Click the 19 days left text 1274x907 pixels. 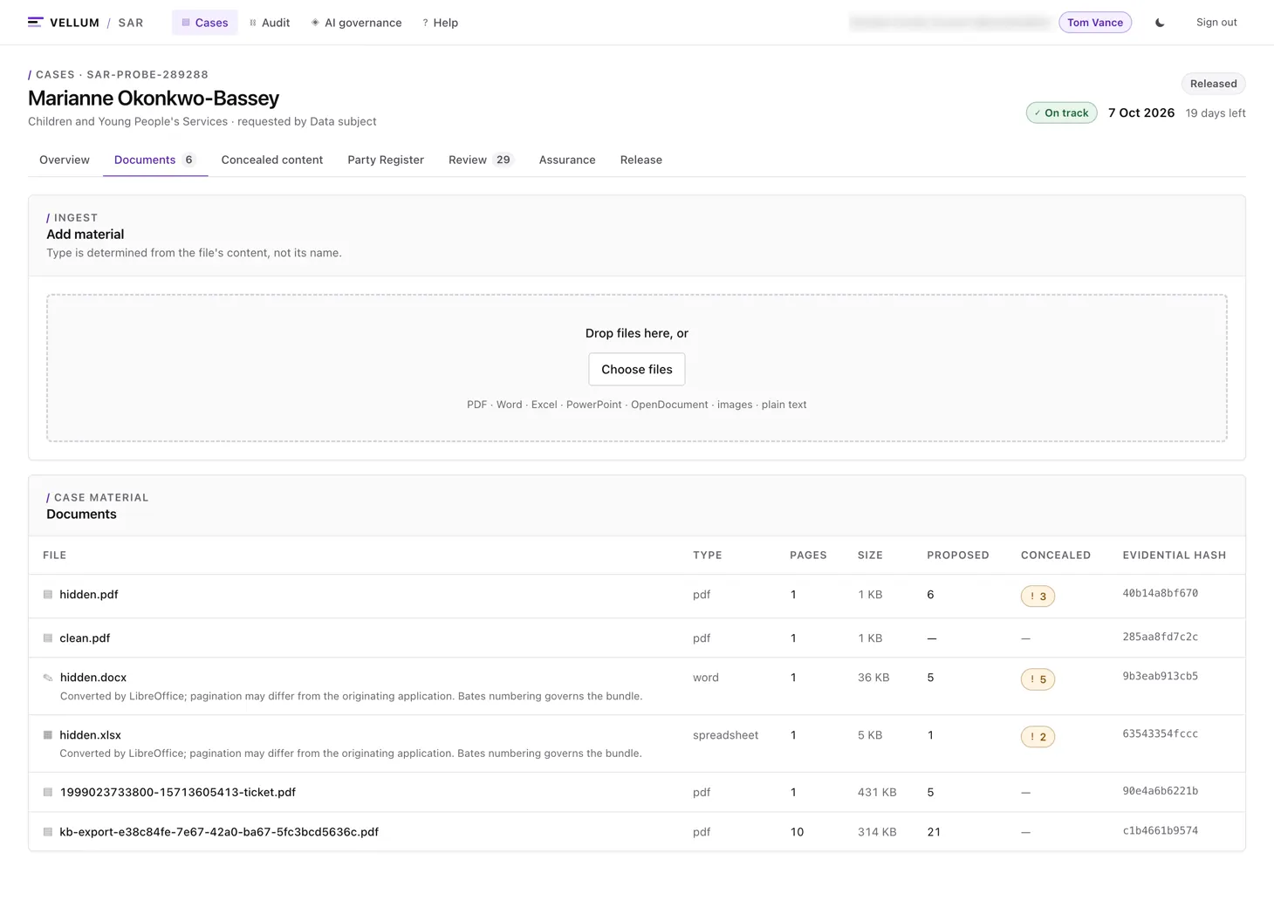coord(1216,113)
